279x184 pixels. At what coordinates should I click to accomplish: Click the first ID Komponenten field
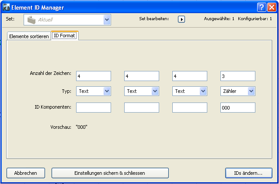(93, 108)
